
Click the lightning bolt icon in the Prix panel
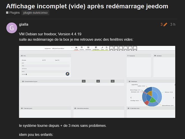[x=67, y=74]
